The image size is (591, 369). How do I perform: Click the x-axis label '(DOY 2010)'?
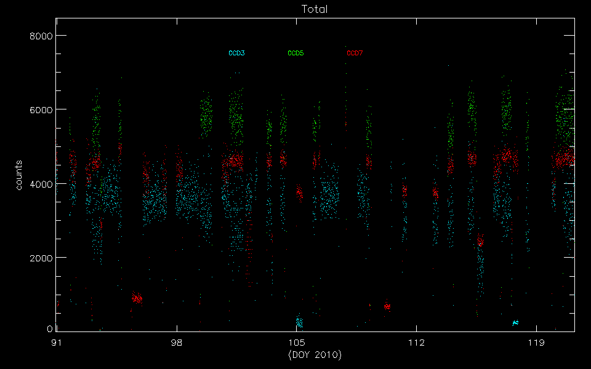coord(315,355)
